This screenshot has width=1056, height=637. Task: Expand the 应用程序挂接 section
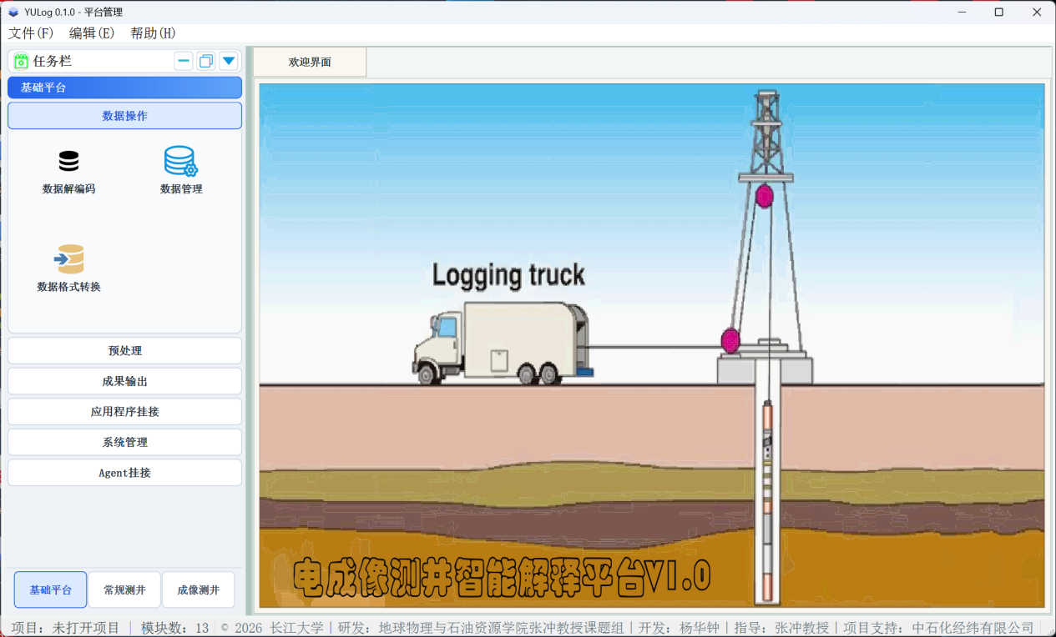[x=124, y=412]
